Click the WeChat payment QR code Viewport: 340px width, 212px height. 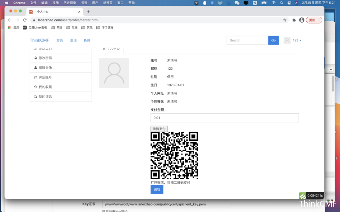(x=174, y=155)
